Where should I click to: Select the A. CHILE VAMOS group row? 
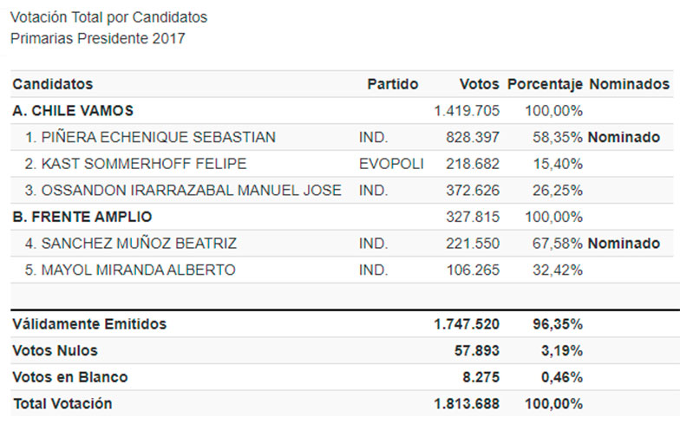[x=73, y=111]
